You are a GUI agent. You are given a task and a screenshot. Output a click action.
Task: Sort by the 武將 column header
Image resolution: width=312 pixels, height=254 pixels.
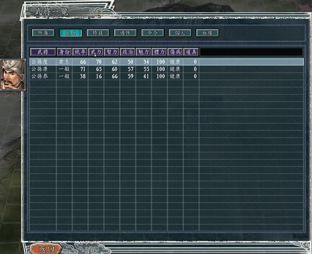[43, 52]
